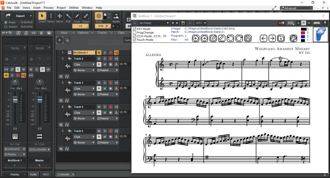Open the No Preset dropdown
The height and width of the screenshot is (178, 330).
154,23
